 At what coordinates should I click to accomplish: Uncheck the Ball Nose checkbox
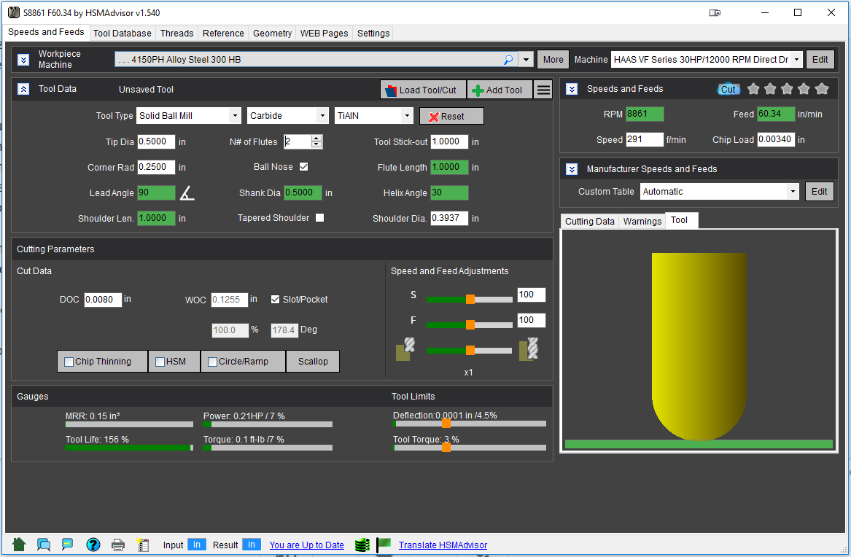(x=304, y=167)
